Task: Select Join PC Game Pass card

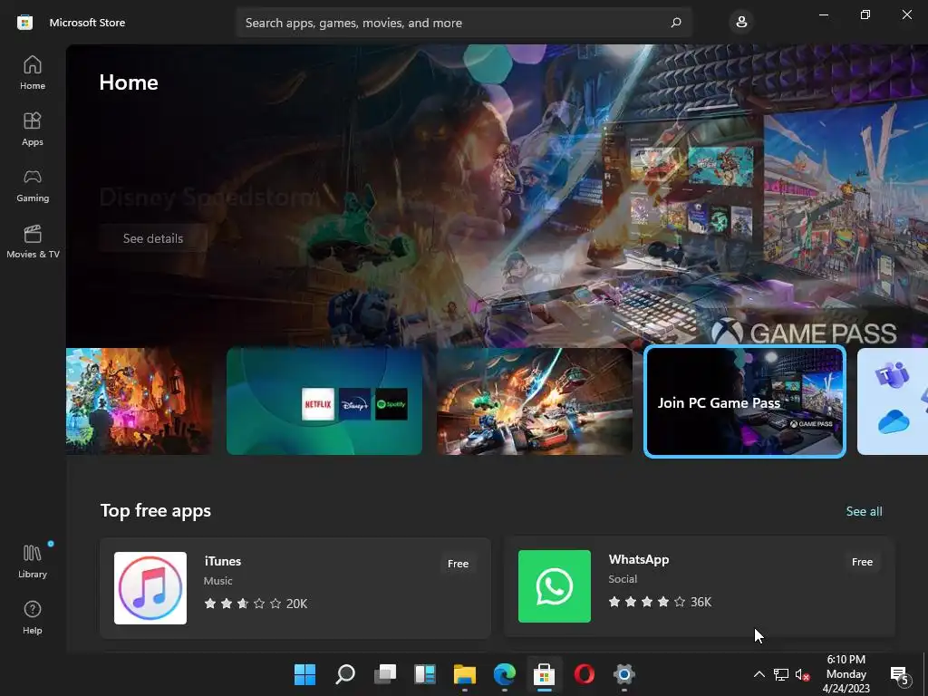Action: point(745,401)
